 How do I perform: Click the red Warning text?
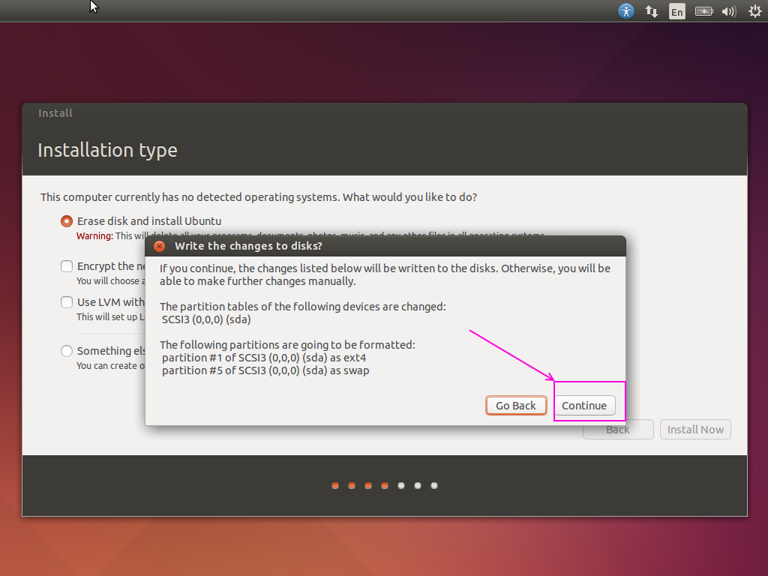click(94, 236)
